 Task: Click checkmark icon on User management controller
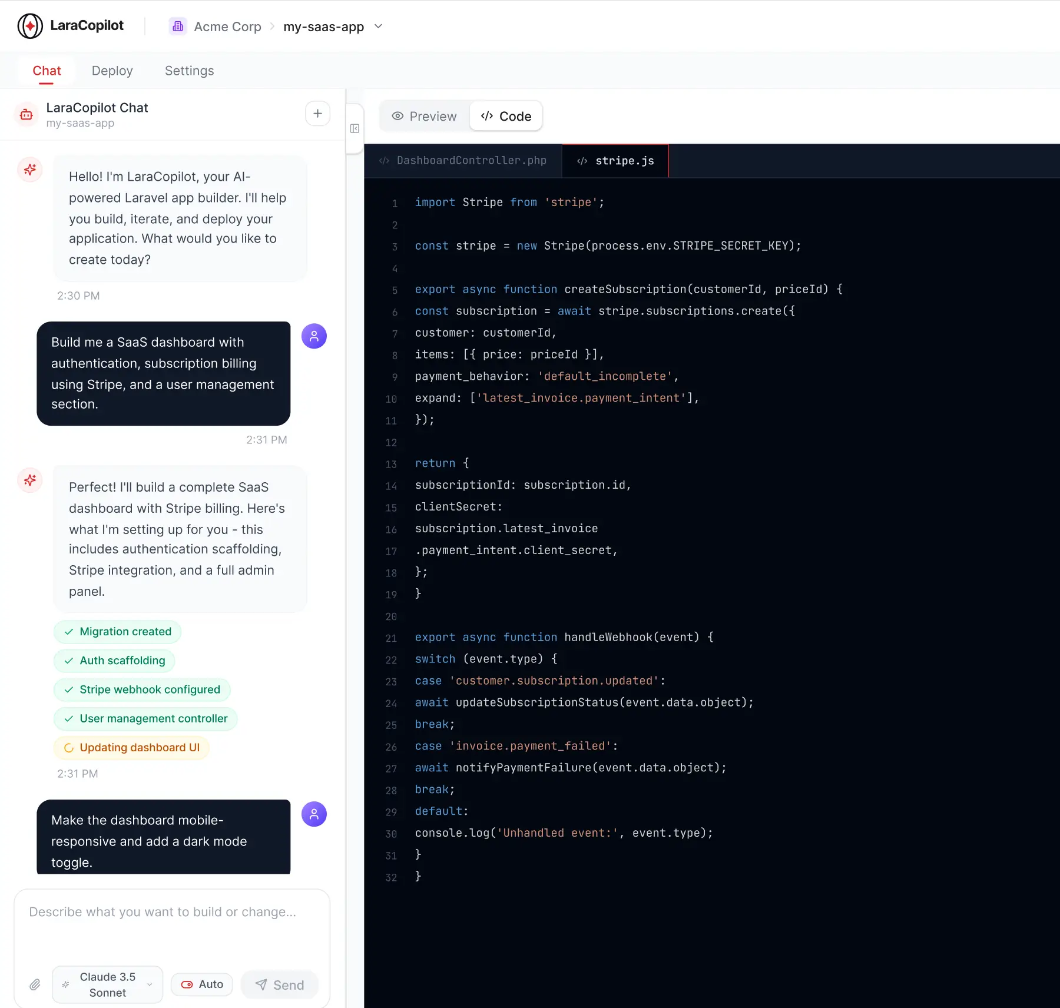69,718
